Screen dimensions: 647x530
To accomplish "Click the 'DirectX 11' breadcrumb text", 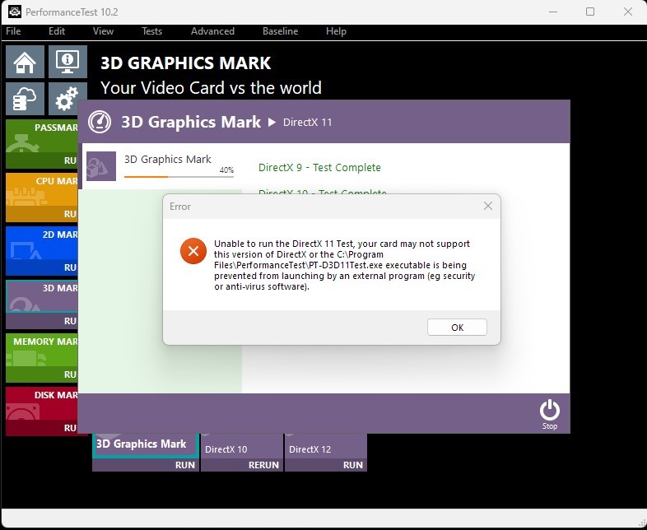I will 307,123.
